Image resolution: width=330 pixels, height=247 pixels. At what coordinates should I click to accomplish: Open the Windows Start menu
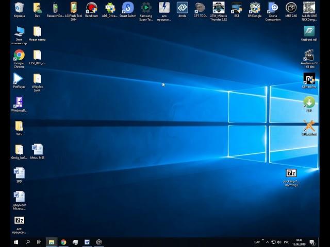click(x=16, y=242)
